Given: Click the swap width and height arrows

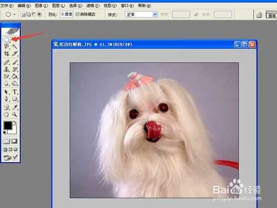Looking at the screenshot, I should coord(196,14).
